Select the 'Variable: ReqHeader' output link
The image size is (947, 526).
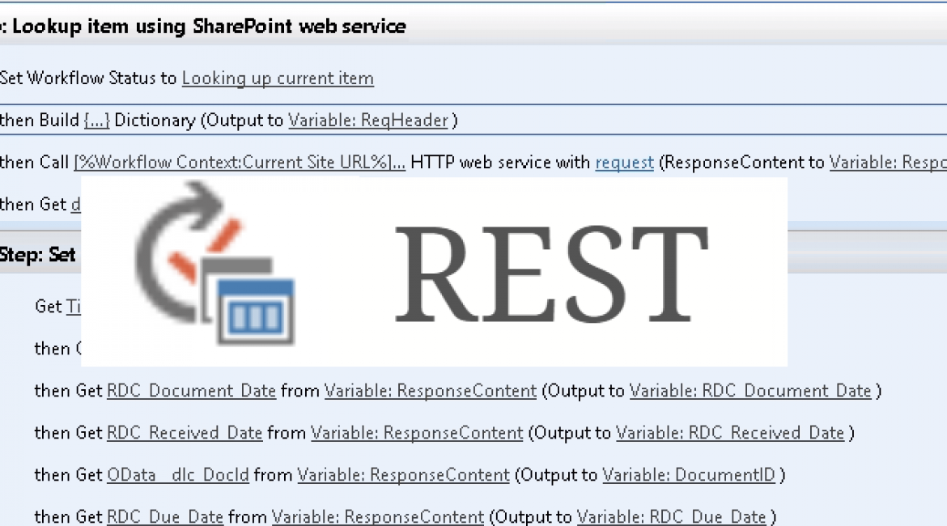click(367, 121)
